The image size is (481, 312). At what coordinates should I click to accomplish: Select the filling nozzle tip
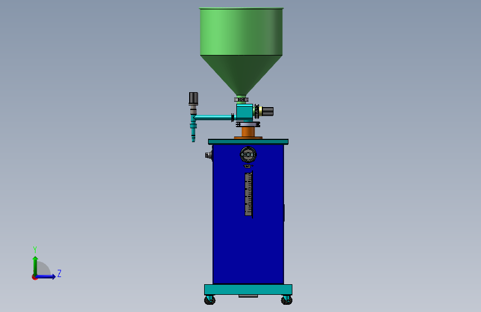pos(193,137)
